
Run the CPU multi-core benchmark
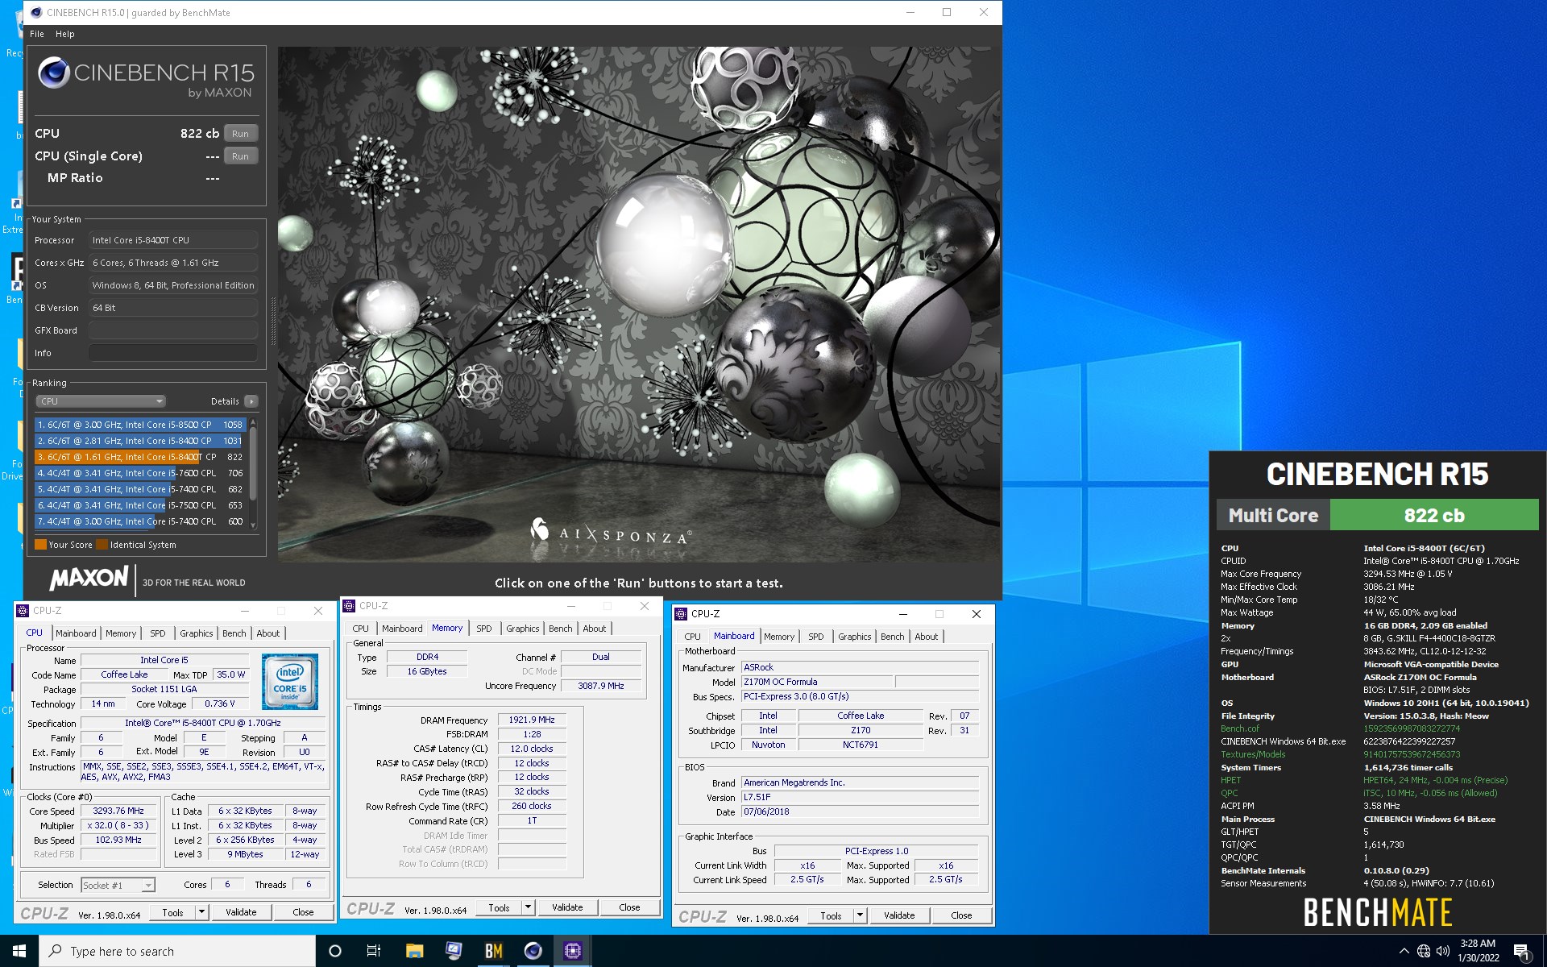(x=240, y=134)
